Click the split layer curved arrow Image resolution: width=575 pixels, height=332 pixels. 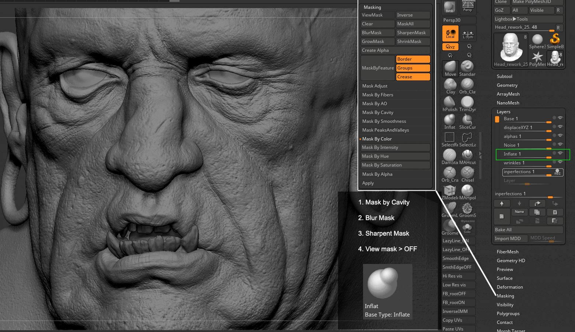tap(537, 203)
